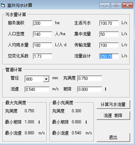Click the 流量合计 label

tap(82, 56)
